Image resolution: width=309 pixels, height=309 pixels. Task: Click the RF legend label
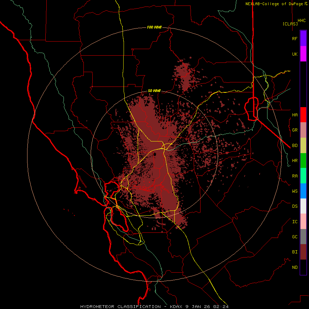tap(295, 39)
